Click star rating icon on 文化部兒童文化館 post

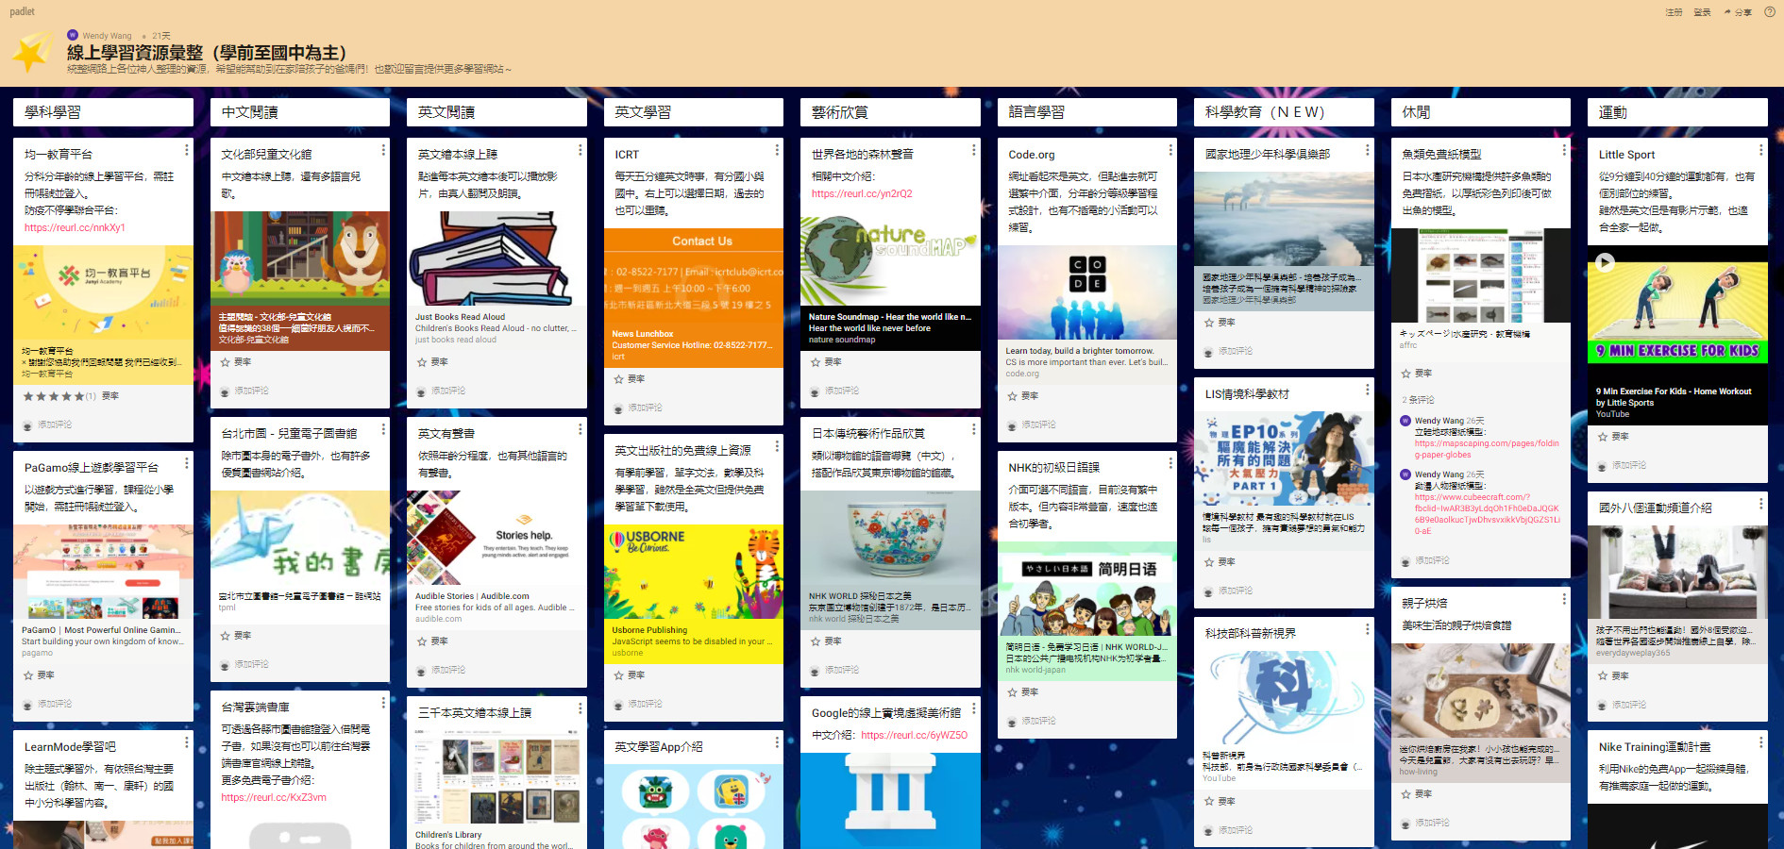pyautogui.click(x=225, y=362)
